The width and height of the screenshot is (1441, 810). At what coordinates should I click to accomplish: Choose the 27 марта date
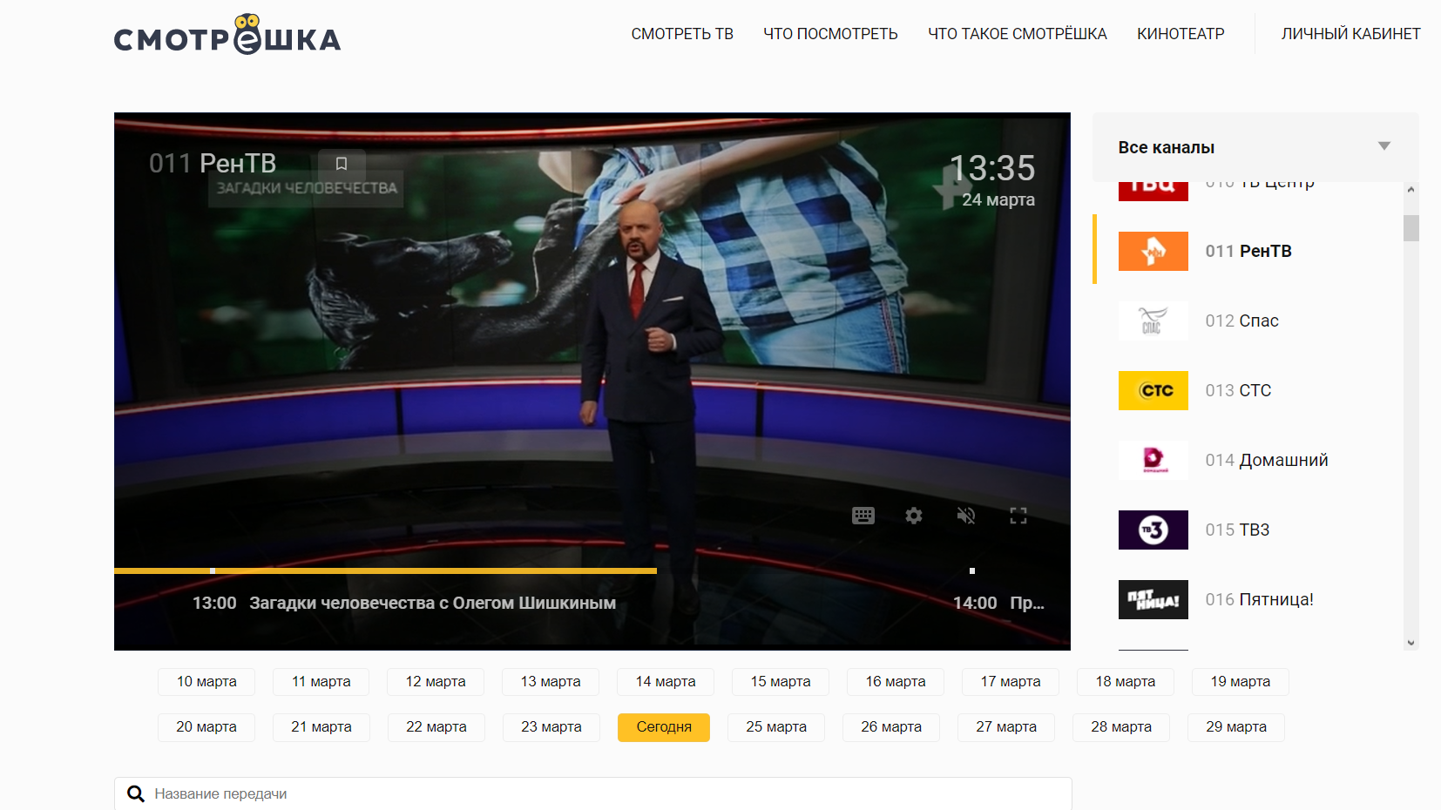1006,727
